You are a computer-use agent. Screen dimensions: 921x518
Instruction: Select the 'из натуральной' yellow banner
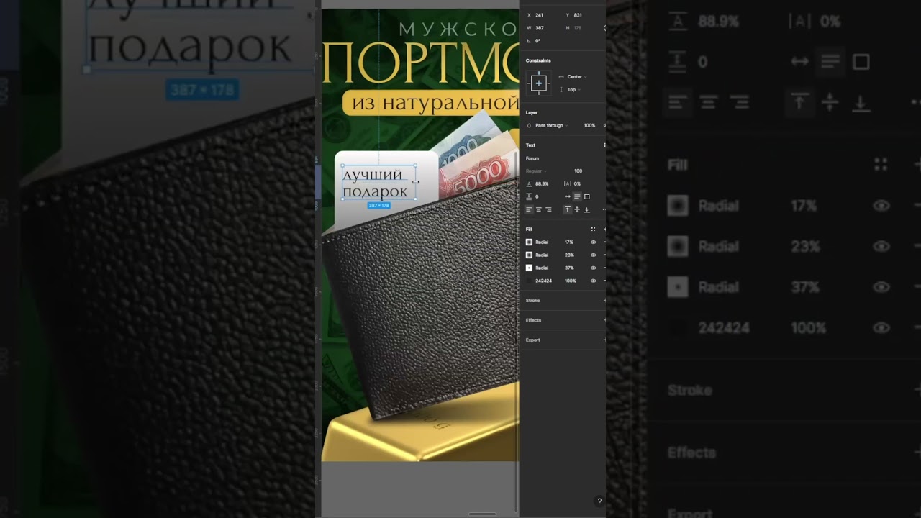(430, 102)
